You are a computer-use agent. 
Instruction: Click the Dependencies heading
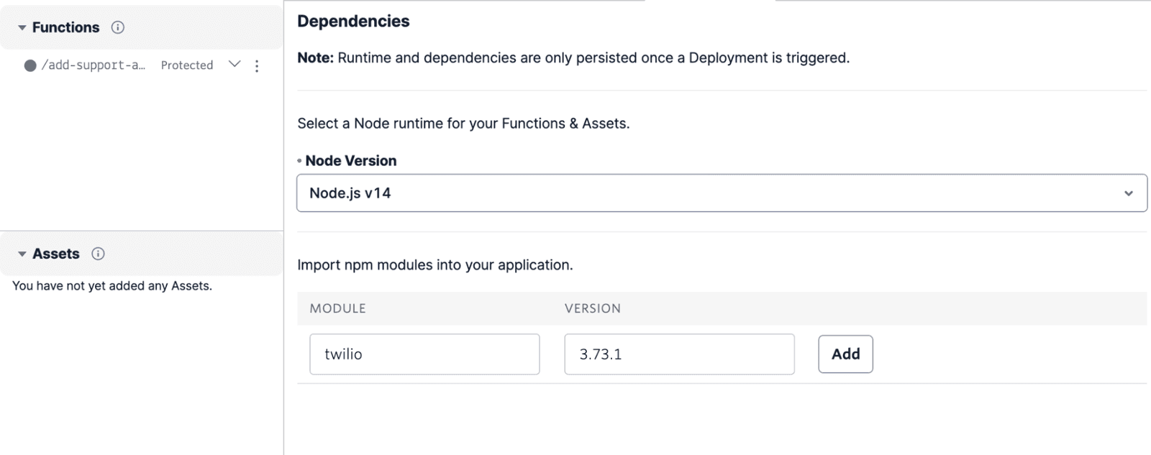[x=353, y=22]
